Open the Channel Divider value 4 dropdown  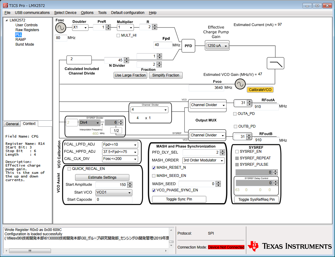point(149,110)
